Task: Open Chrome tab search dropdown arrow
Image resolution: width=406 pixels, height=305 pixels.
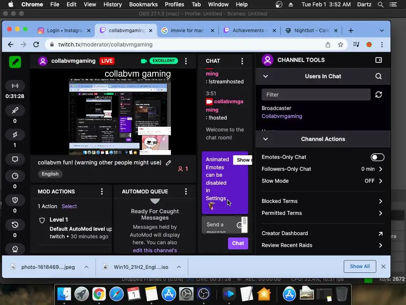Action: coord(382,31)
